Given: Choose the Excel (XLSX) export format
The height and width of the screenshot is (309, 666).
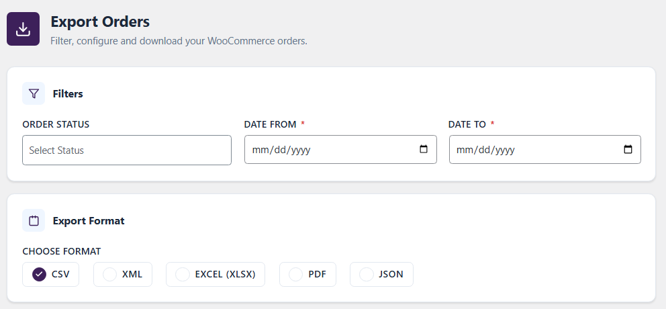Looking at the screenshot, I should coord(216,274).
